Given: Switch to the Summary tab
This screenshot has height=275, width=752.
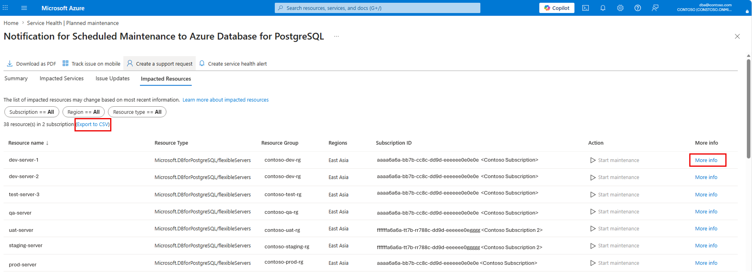Looking at the screenshot, I should 16,78.
